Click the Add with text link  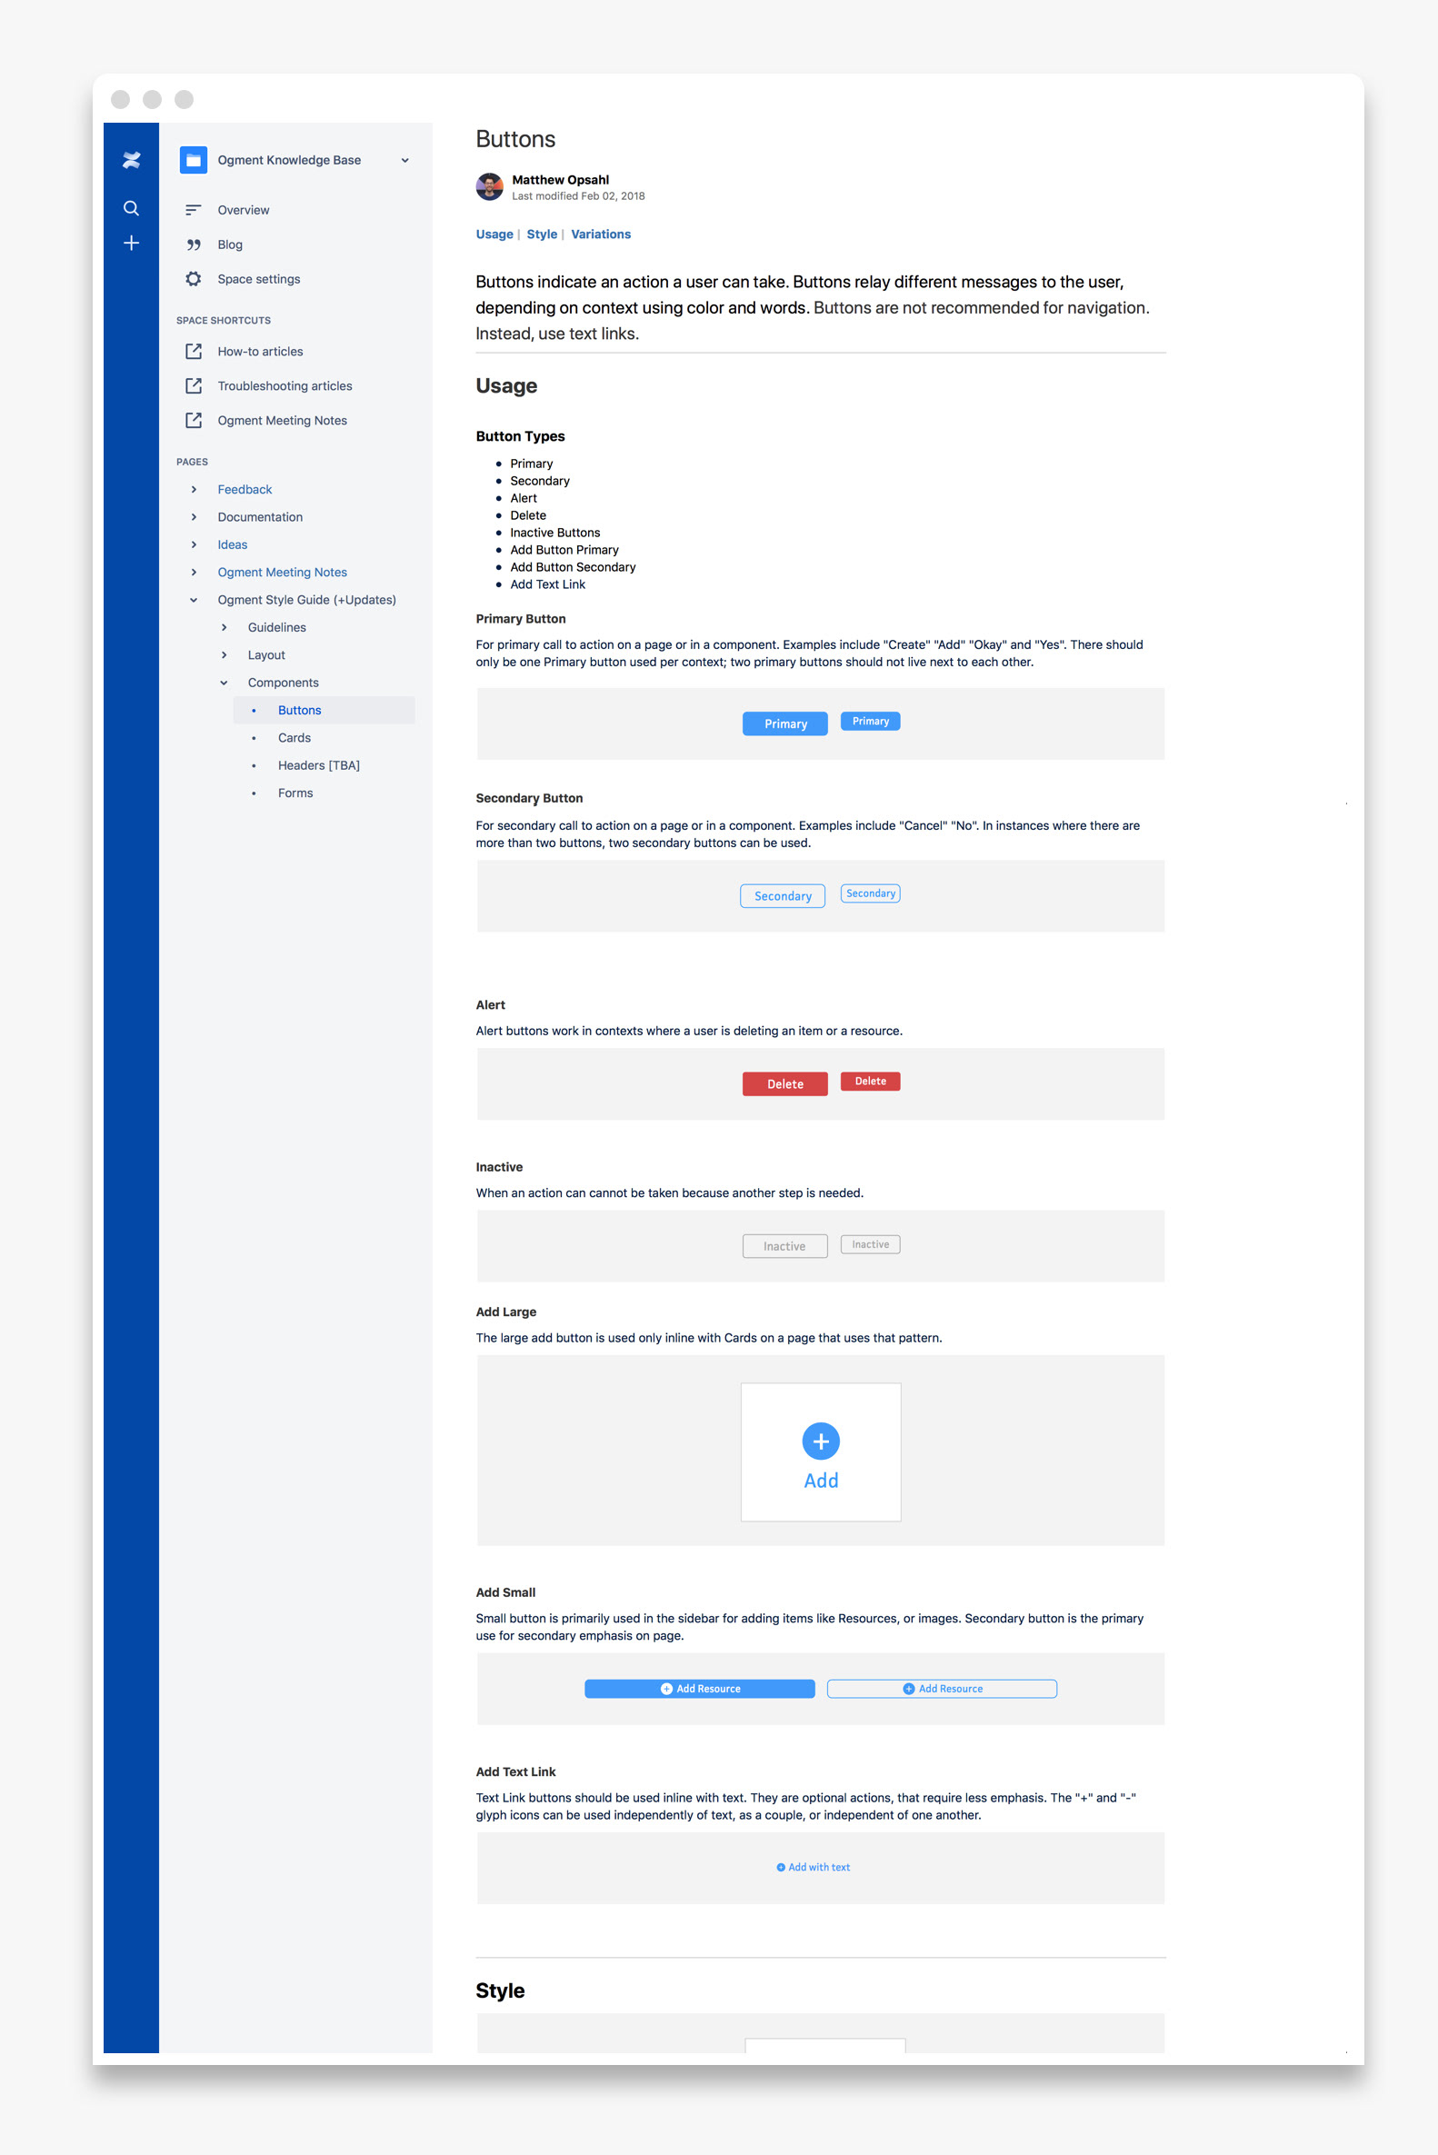[814, 1867]
